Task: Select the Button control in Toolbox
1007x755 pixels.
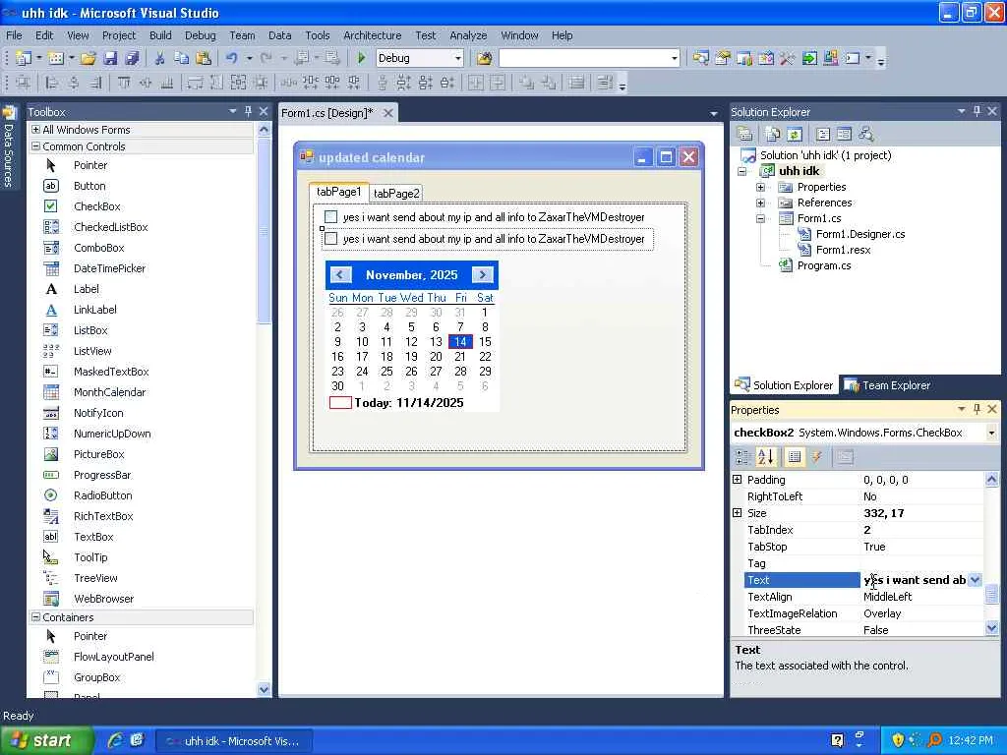Action: [89, 186]
